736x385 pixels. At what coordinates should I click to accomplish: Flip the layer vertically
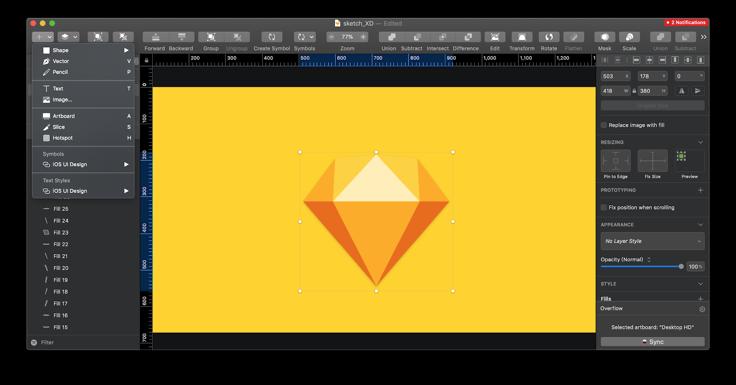point(698,91)
